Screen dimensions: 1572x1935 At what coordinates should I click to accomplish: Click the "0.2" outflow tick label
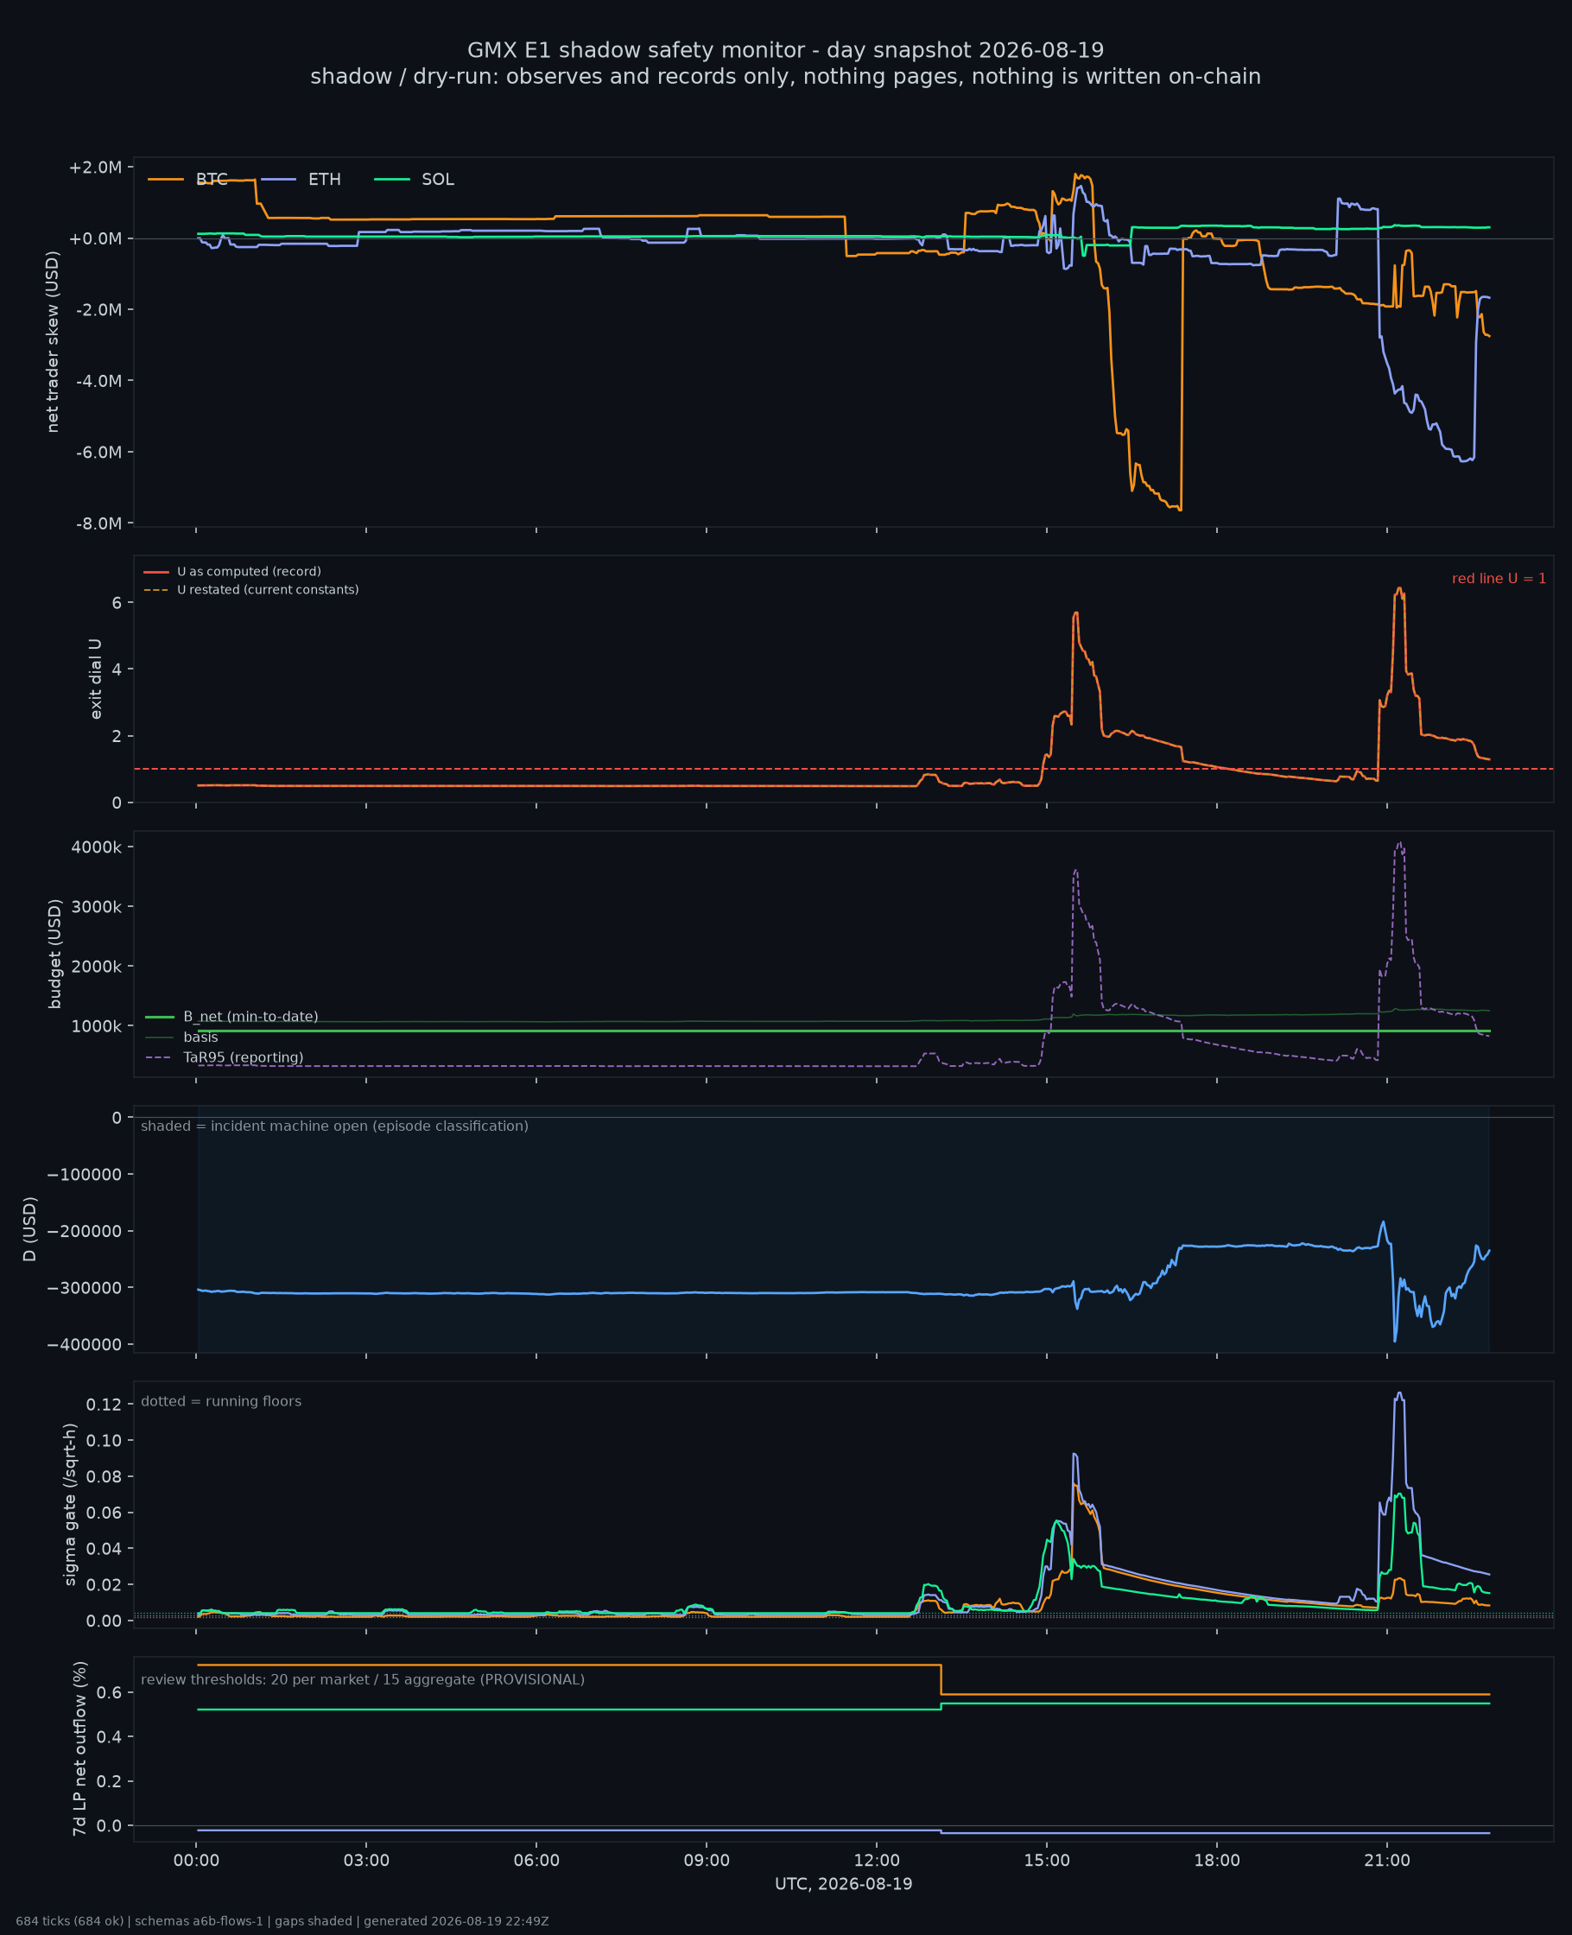[x=110, y=1781]
